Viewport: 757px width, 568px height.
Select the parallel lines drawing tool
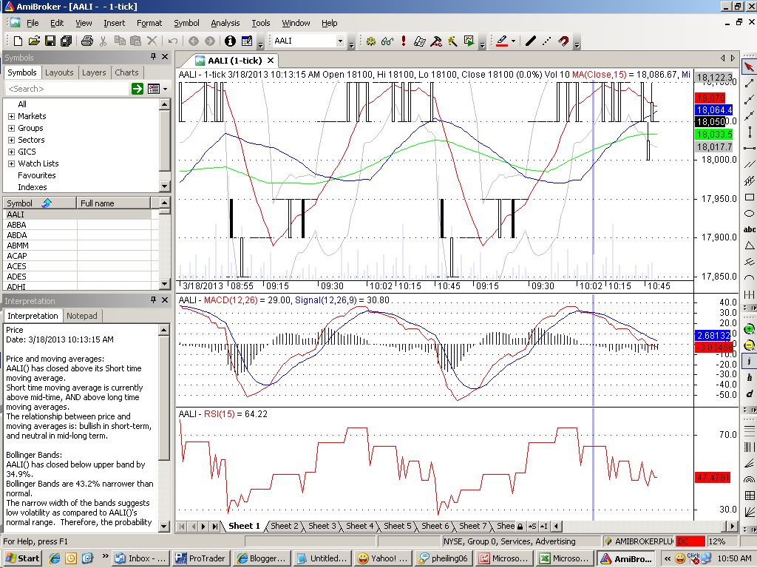[749, 164]
